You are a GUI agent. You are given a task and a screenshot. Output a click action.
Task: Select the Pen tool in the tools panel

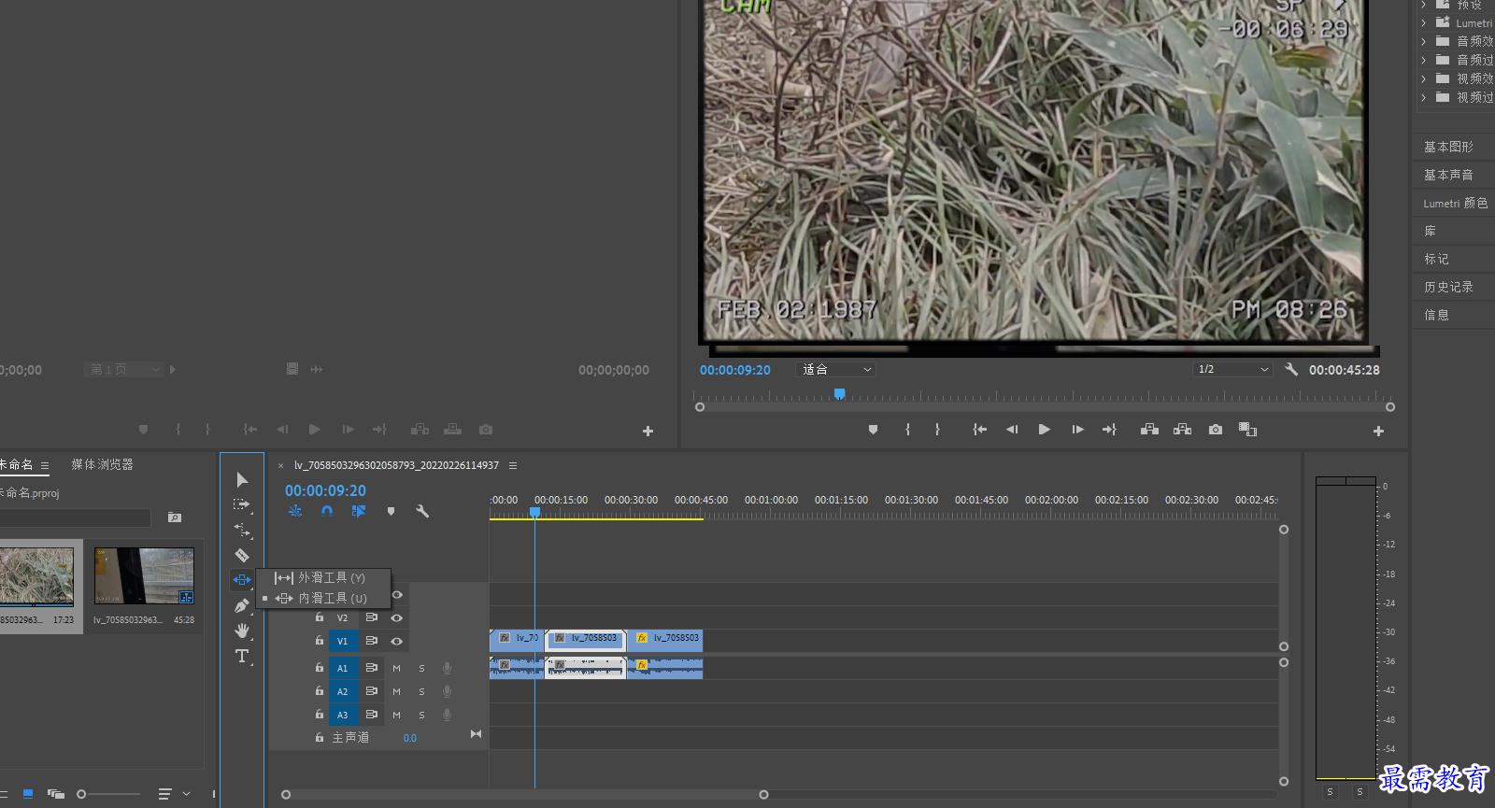click(242, 605)
